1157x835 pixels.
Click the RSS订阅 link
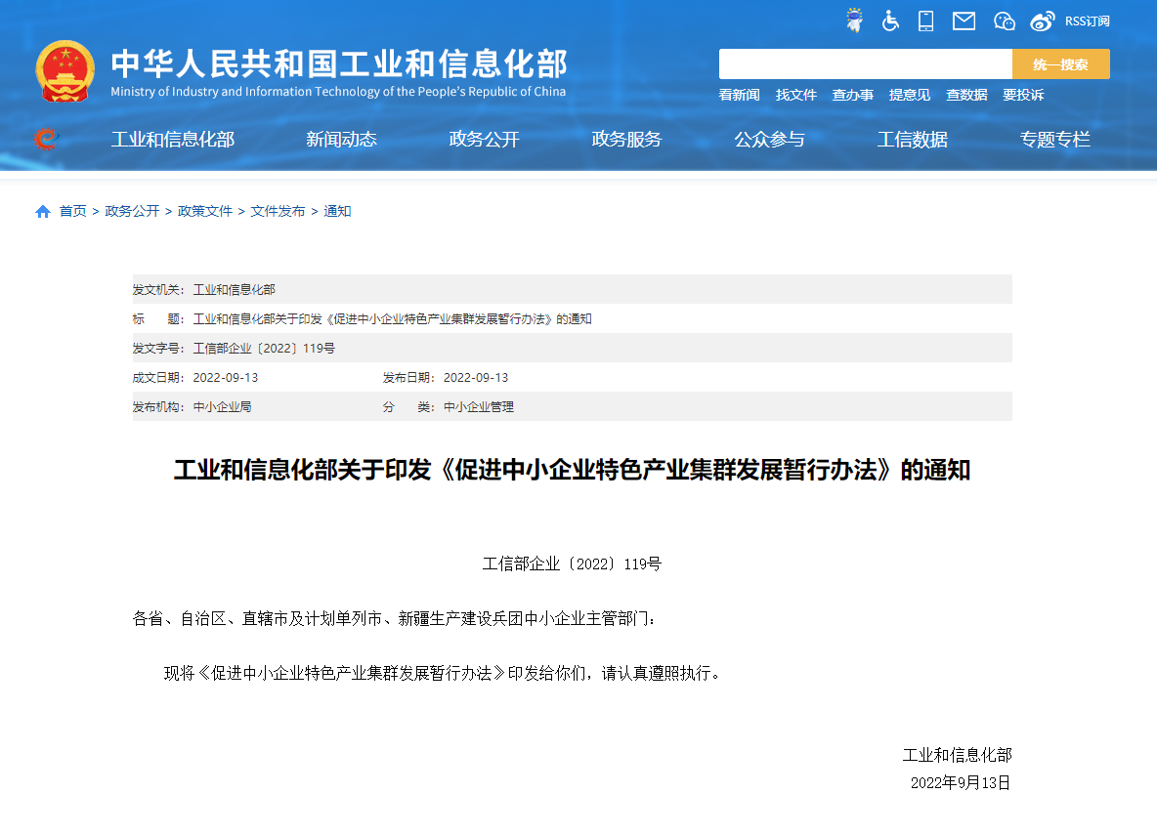[1087, 21]
